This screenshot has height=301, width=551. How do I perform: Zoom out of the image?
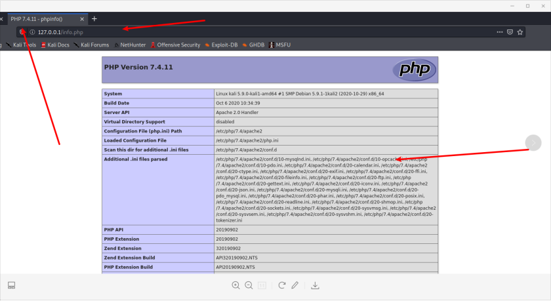249,285
